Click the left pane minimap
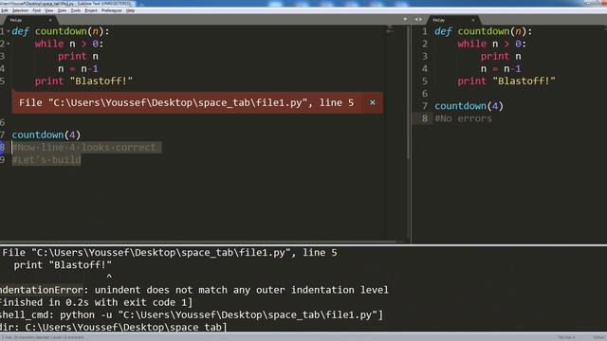This screenshot has height=341, width=607. [x=390, y=29]
